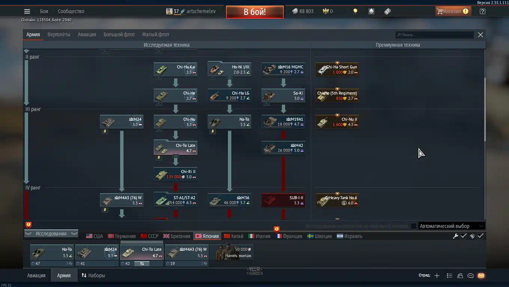Click the research tree vertical scrollbar

(x=485, y=109)
